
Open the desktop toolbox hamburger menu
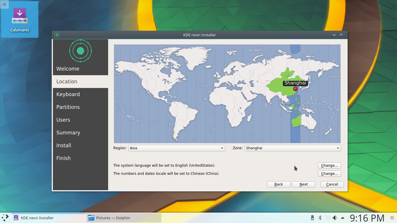pos(4,4)
